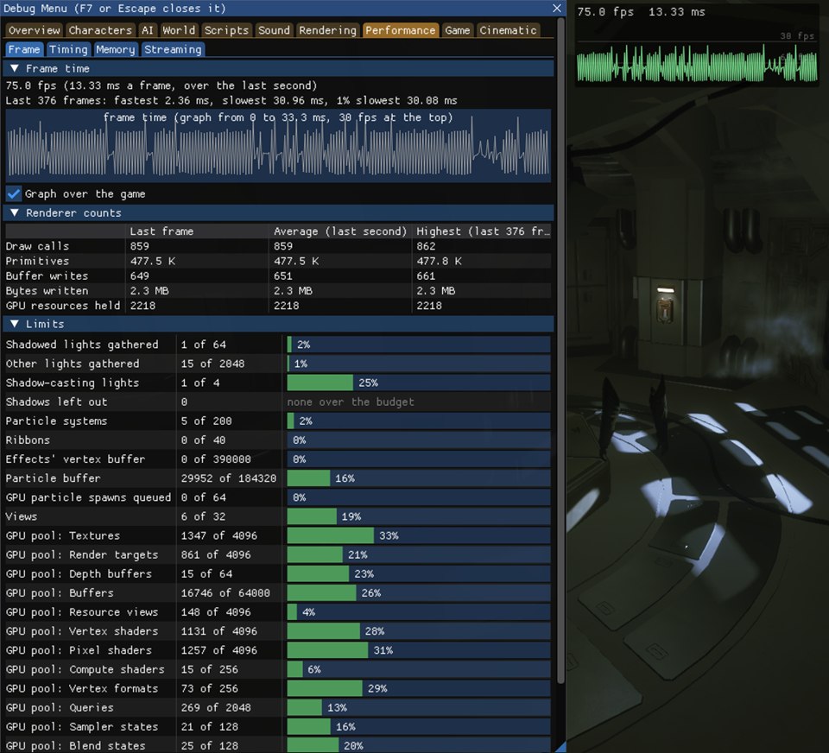Click the Average (last second) column header
The width and height of the screenshot is (829, 753).
coord(340,231)
